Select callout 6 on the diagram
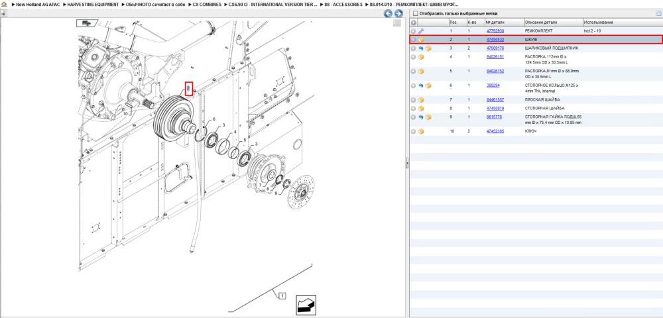 coord(214,119)
